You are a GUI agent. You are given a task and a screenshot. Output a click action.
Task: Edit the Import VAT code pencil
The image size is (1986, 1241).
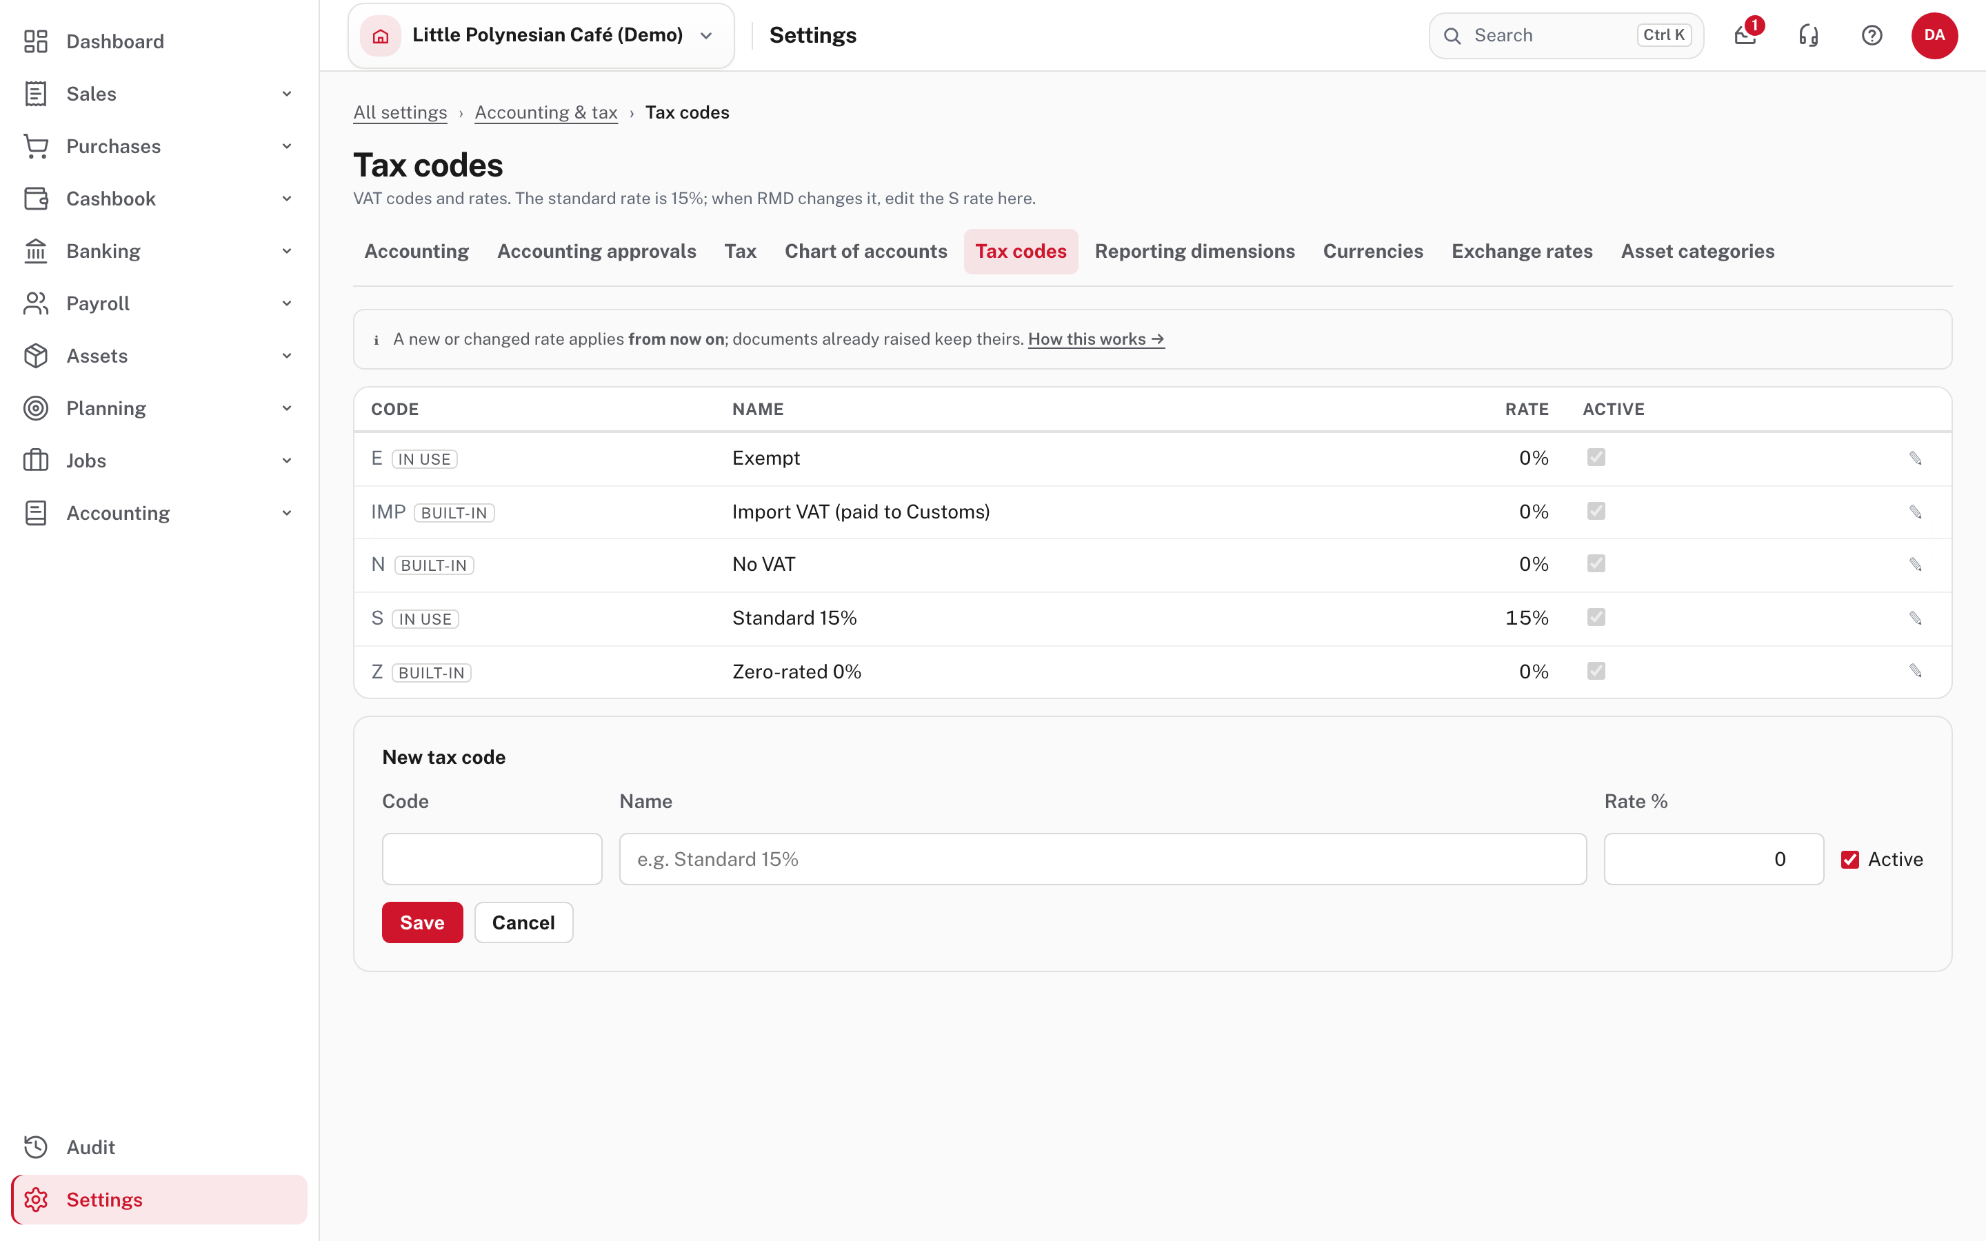[1916, 512]
